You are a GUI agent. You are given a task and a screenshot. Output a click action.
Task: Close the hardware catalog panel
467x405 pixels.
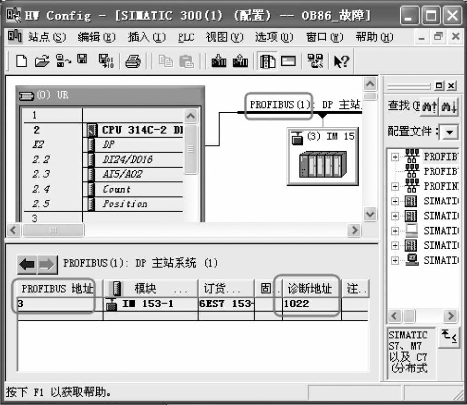click(452, 86)
